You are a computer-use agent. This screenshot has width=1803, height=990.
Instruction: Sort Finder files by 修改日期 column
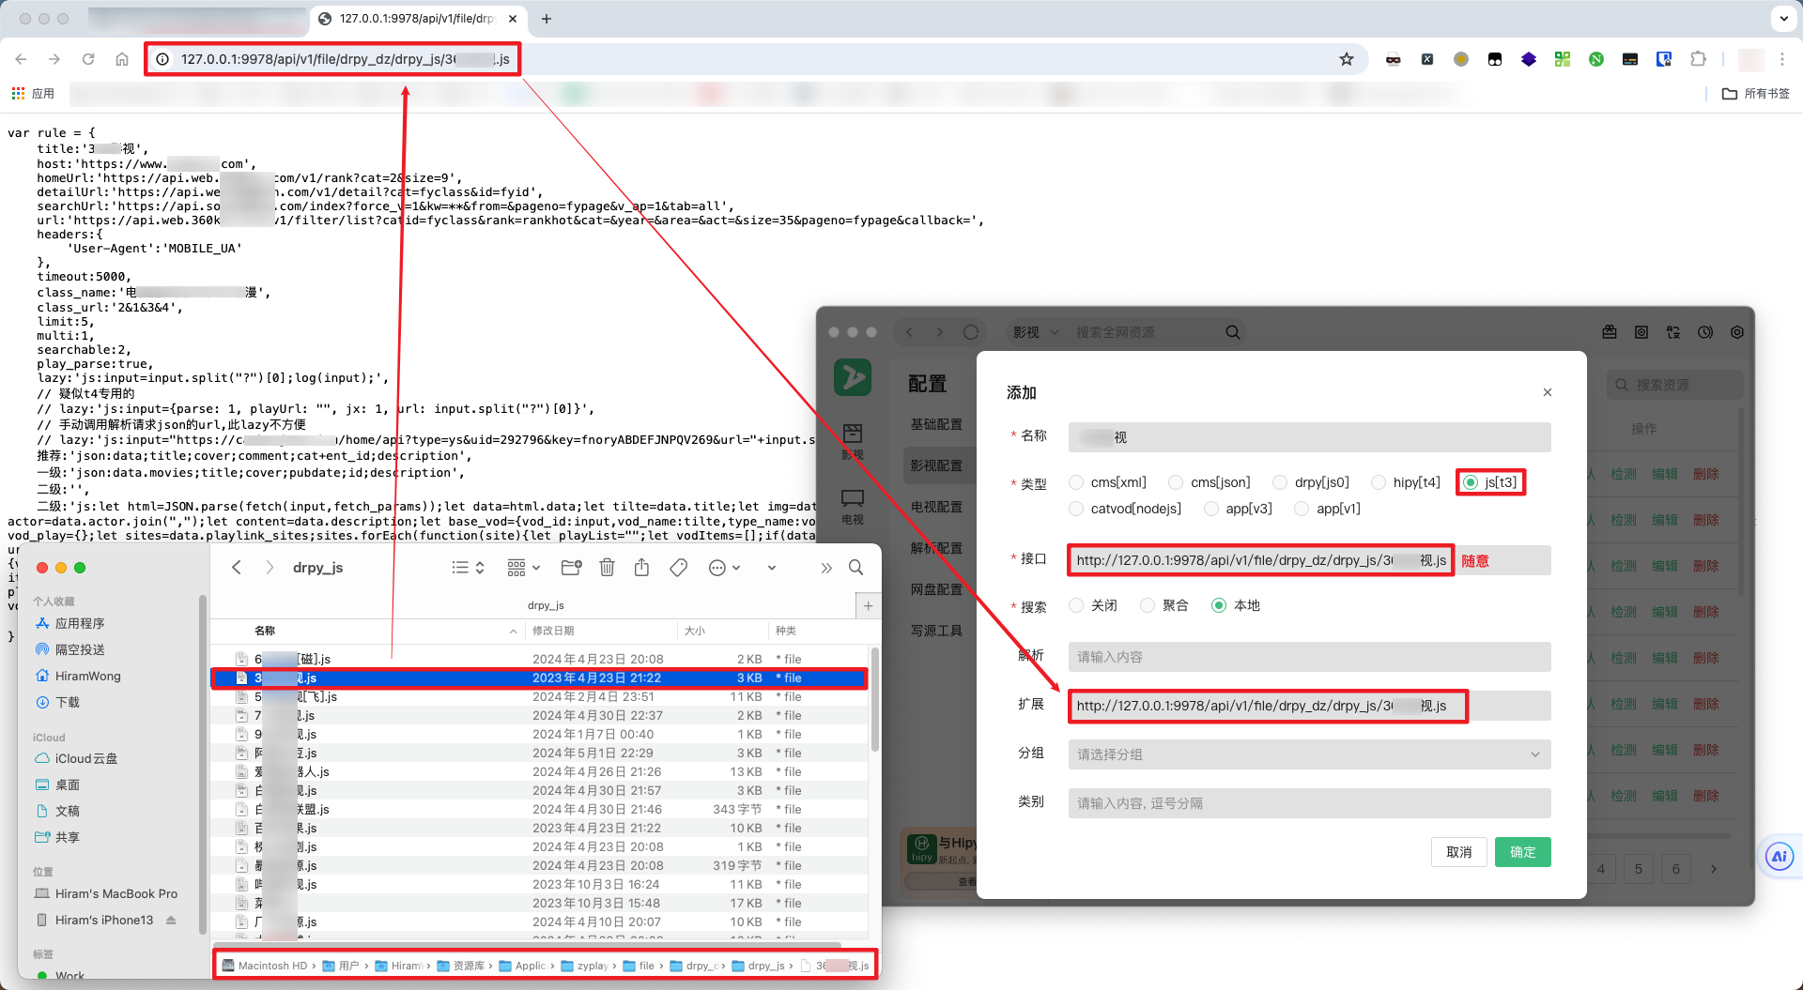[553, 631]
